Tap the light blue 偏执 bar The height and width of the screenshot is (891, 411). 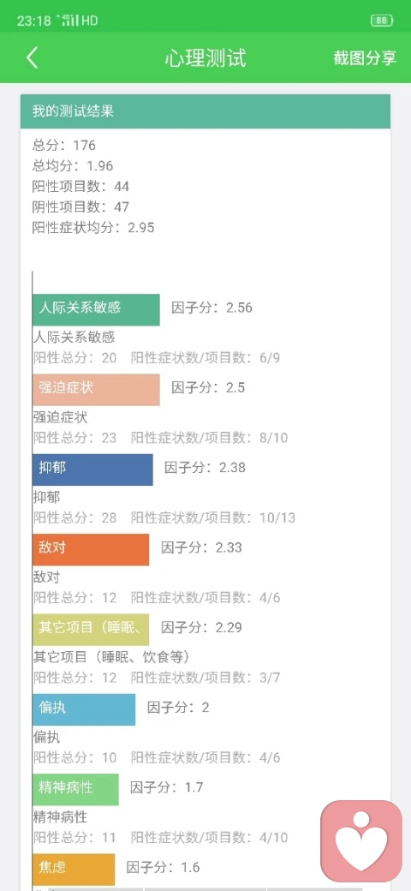click(x=84, y=709)
